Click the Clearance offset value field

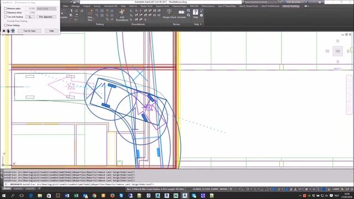click(x=31, y=13)
